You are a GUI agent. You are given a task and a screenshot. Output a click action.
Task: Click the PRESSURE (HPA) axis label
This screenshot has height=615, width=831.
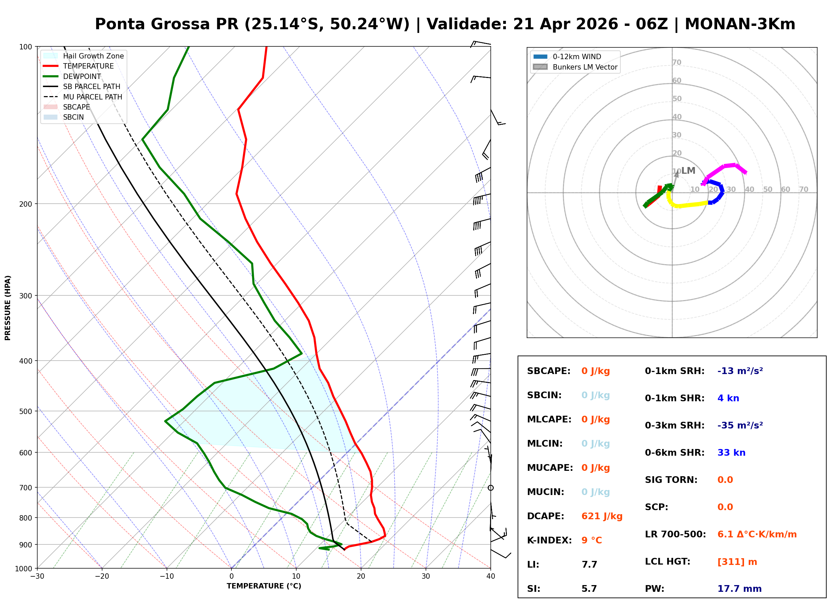point(8,308)
